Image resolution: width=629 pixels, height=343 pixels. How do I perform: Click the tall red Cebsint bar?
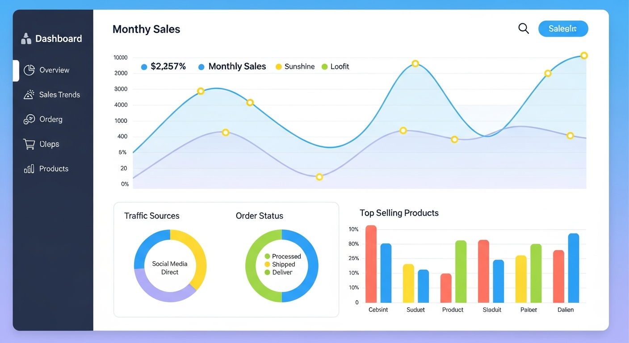371,264
